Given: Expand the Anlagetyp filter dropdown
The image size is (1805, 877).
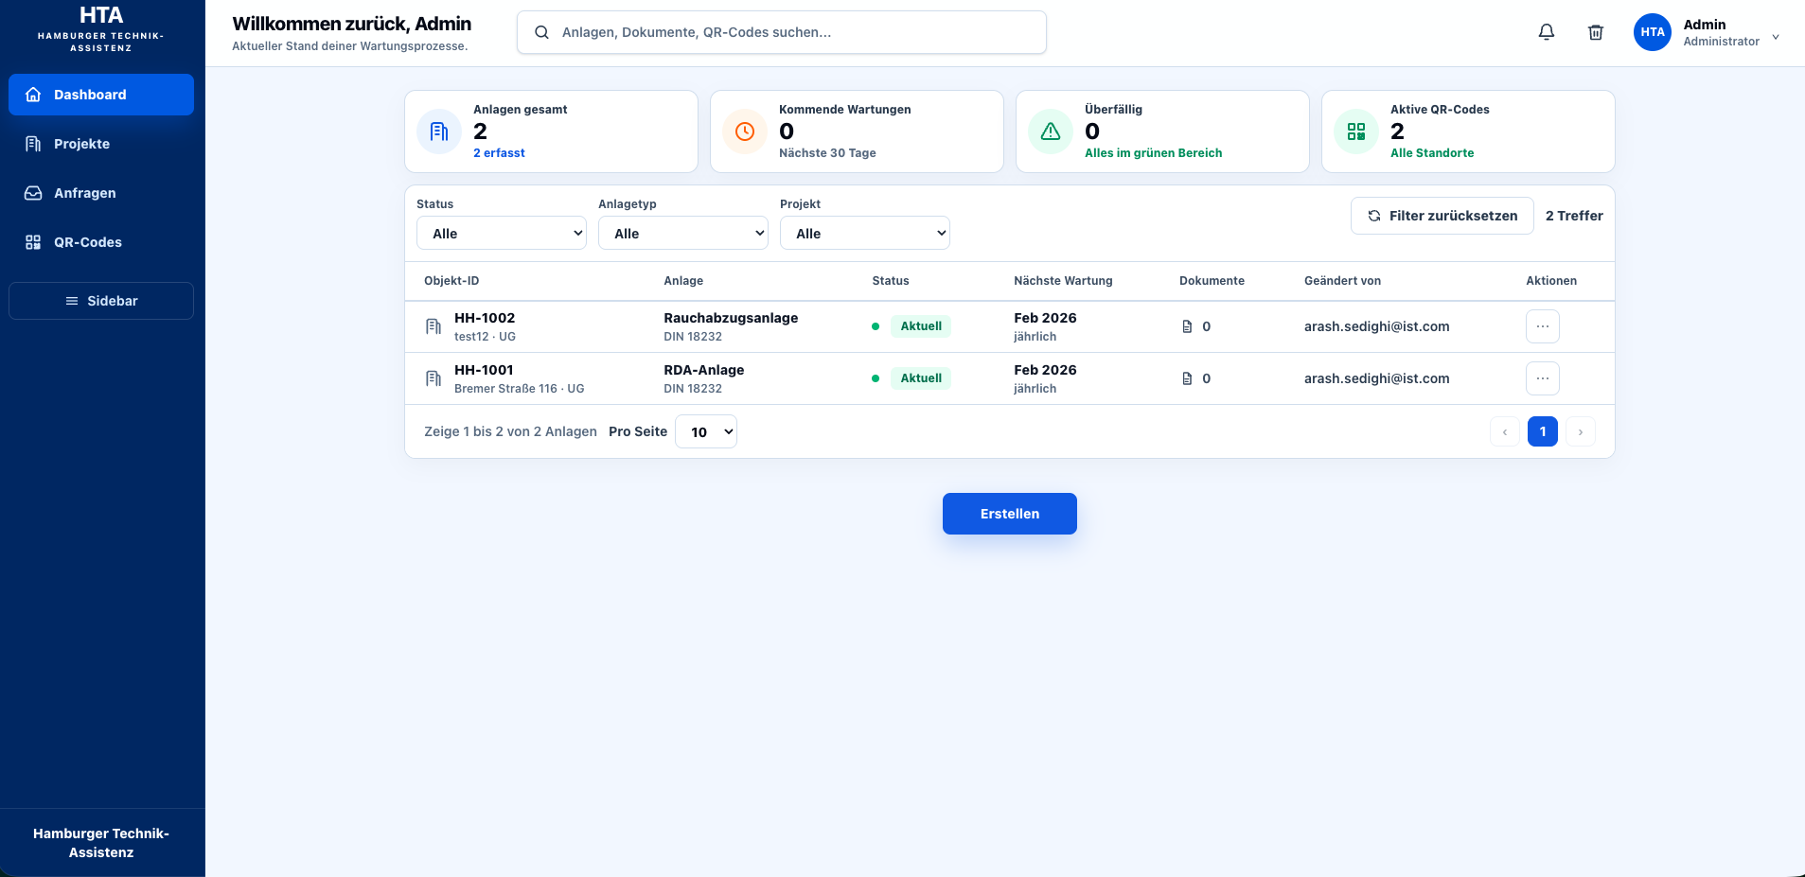Looking at the screenshot, I should pyautogui.click(x=683, y=233).
